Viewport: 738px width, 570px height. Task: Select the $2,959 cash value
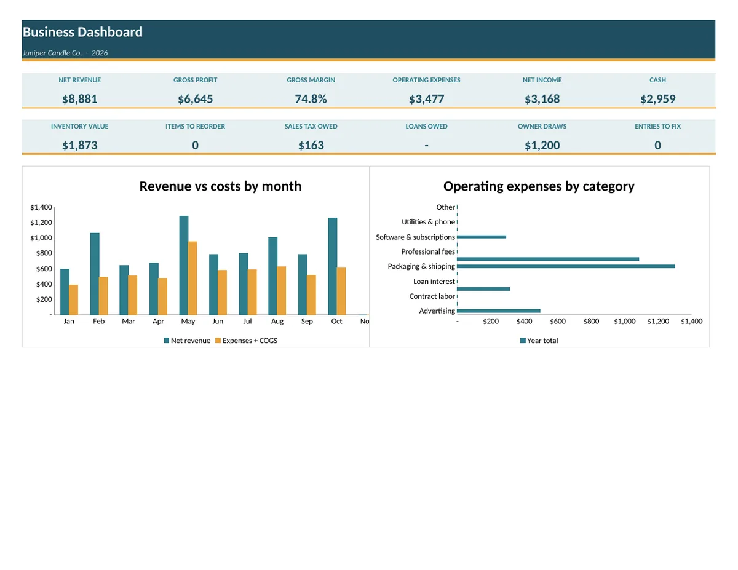coord(658,99)
